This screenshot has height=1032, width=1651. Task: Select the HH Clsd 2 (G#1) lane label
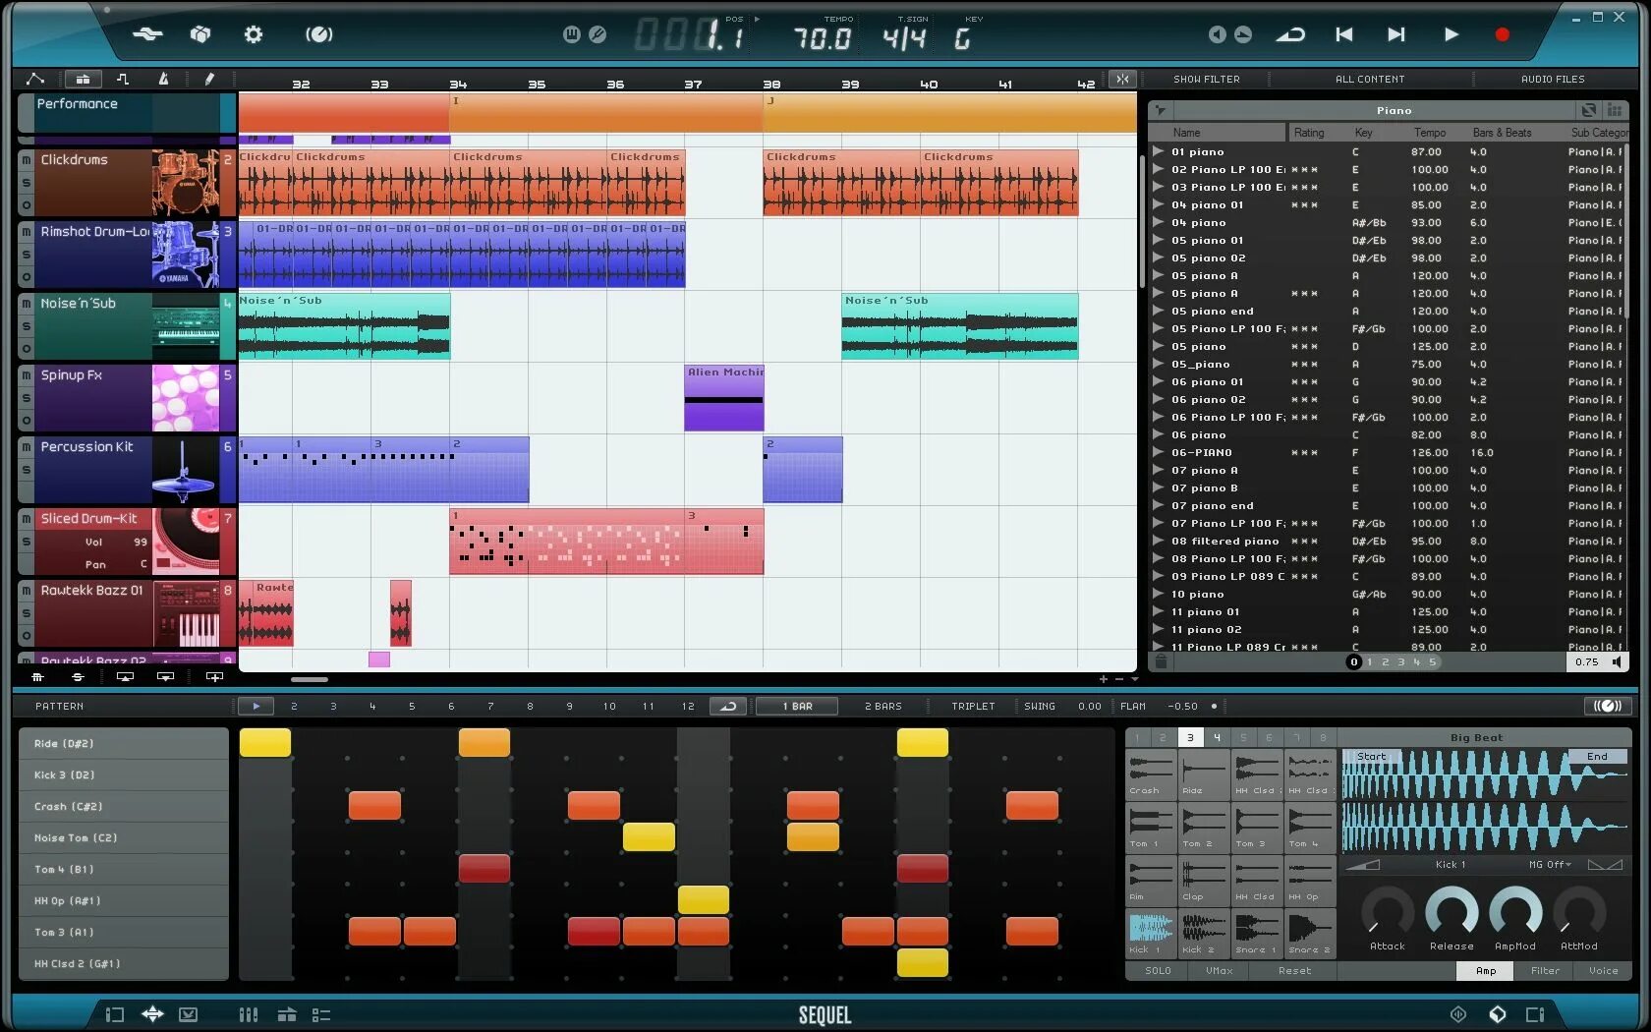pos(124,963)
